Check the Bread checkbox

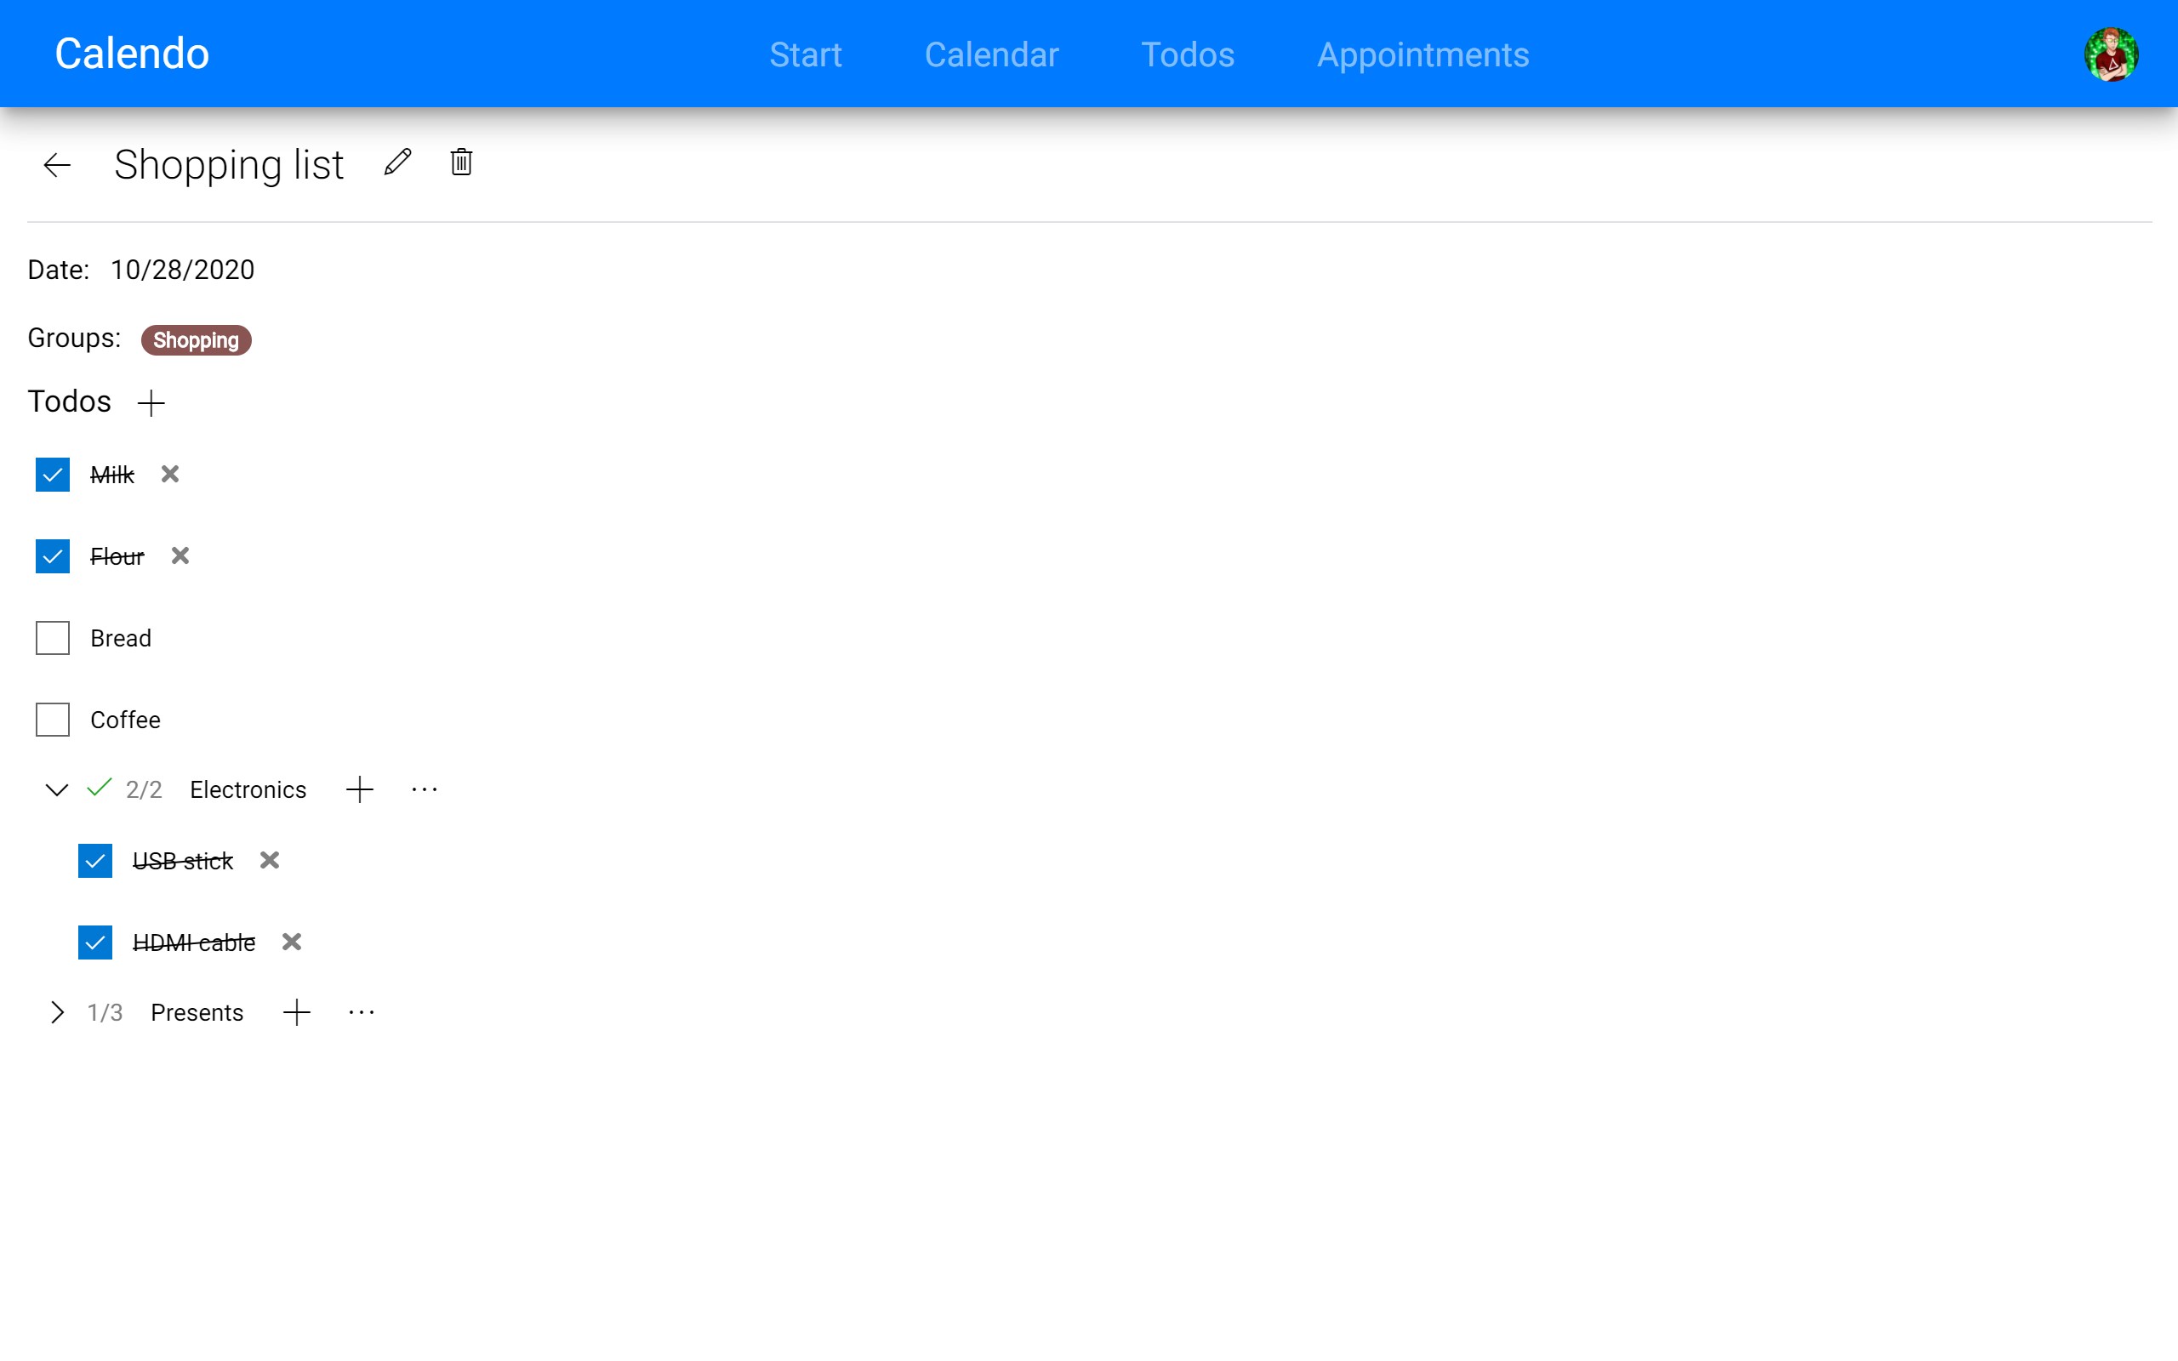pyautogui.click(x=52, y=638)
